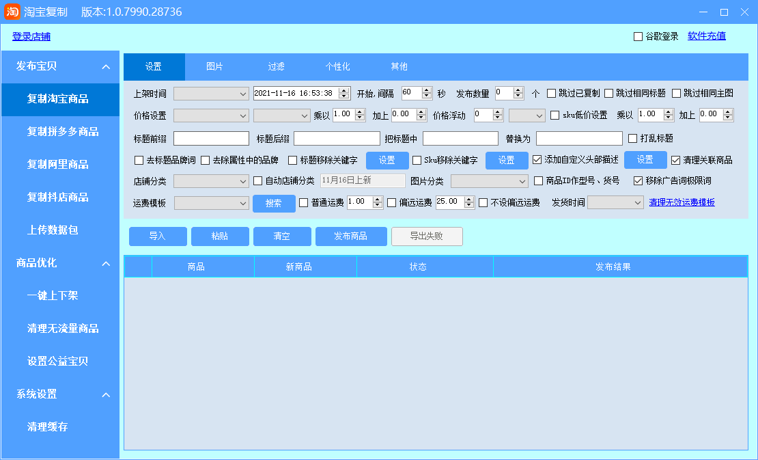Tick the 去除属性中的品牌 checkbox
Image resolution: width=758 pixels, height=460 pixels.
[x=206, y=160]
